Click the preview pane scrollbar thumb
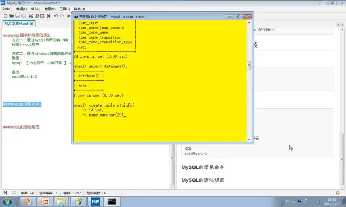 pyautogui.click(x=342, y=158)
